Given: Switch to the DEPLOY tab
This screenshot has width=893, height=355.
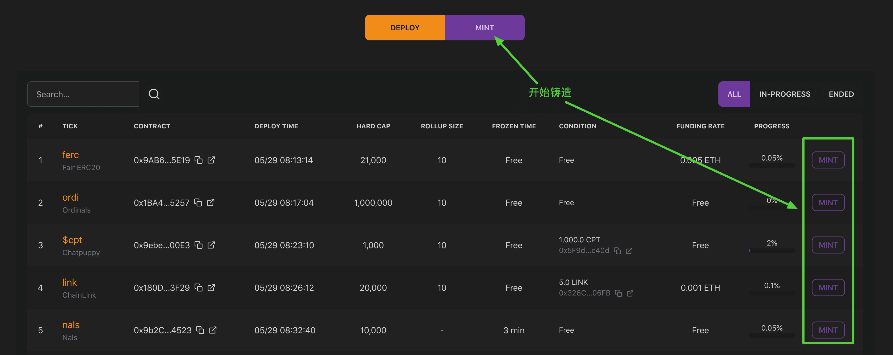Looking at the screenshot, I should click(x=405, y=28).
